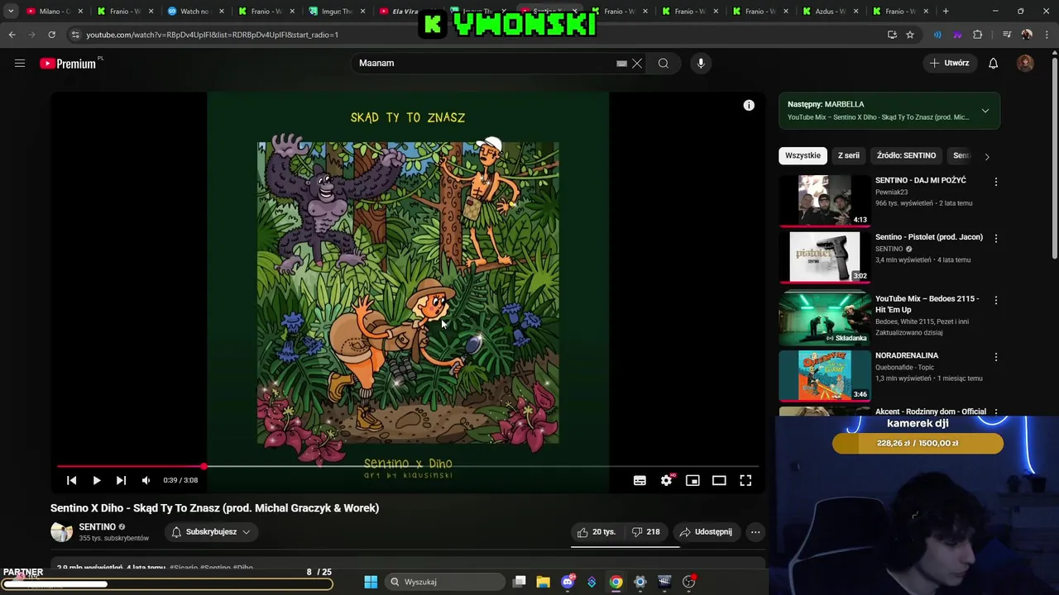1059x595 pixels.
Task: Open OBS Studio from the taskbar
Action: coord(688,582)
